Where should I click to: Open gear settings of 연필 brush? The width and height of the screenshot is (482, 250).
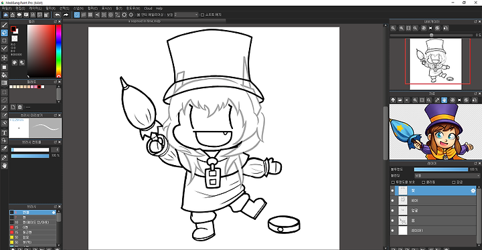point(54,213)
